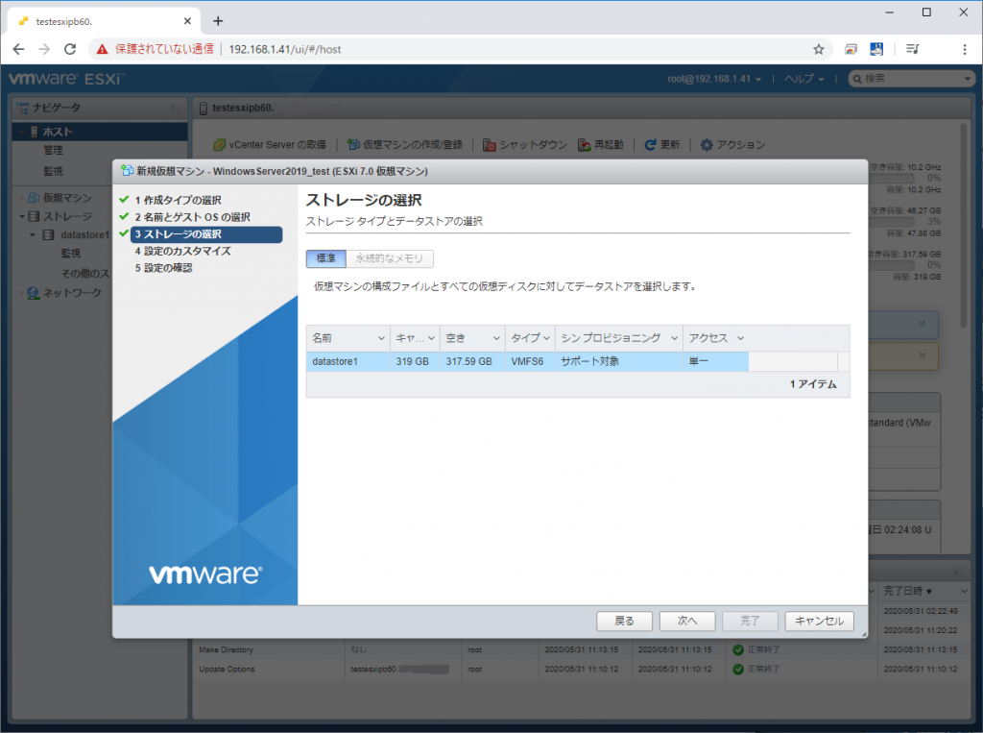Select the datastore1 row name cell

(348, 361)
